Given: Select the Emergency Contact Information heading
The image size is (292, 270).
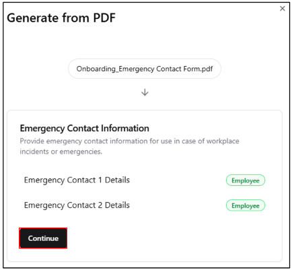Looking at the screenshot, I should (84, 129).
